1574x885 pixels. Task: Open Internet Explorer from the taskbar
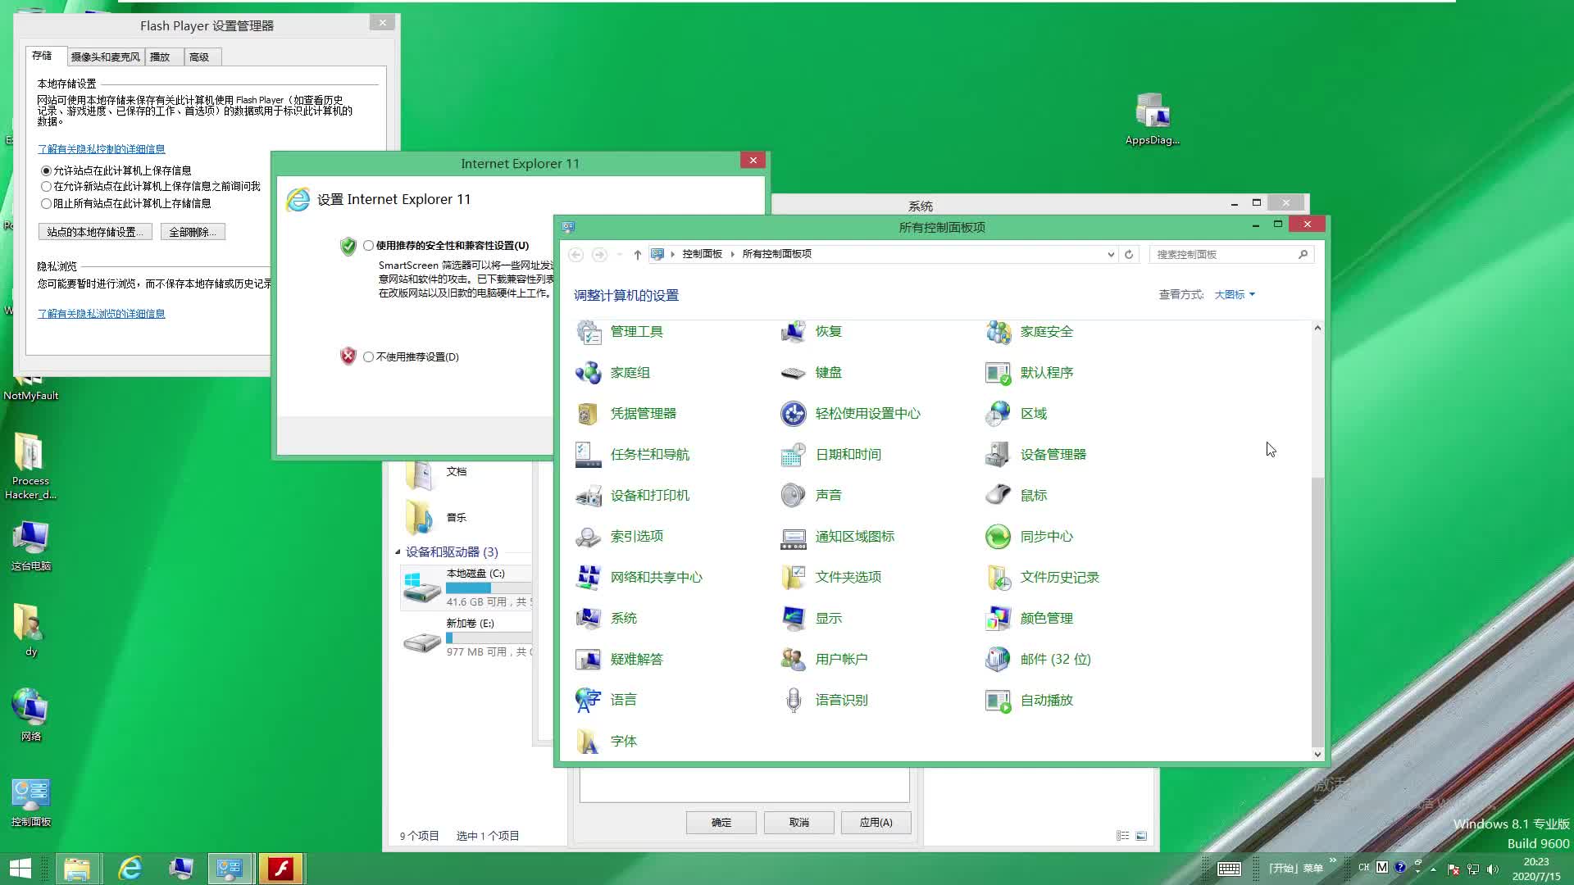(130, 869)
